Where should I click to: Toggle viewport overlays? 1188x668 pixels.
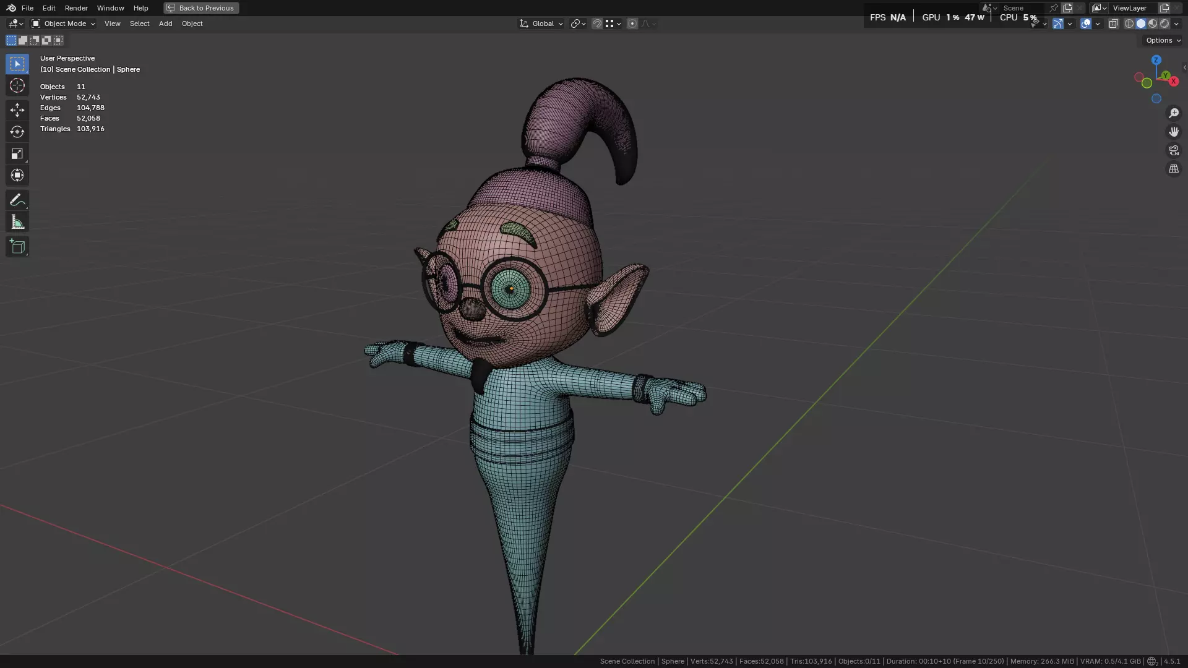coord(1086,24)
